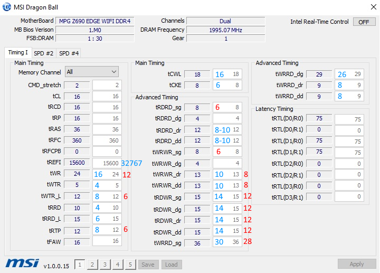This screenshot has width=380, height=273.
Task: Click the tWRWR_sg editable value field
Action: click(227, 152)
